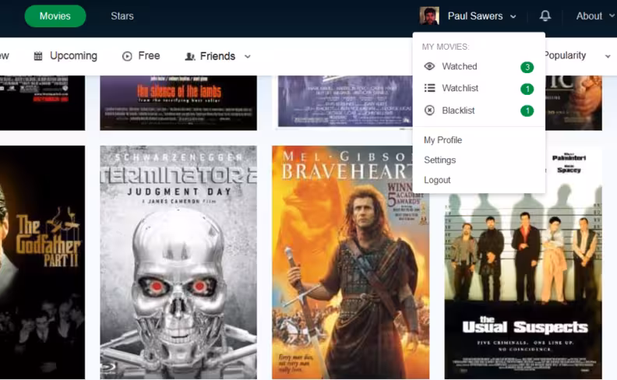
Task: Click the Watched count badge 3
Action: pos(527,67)
